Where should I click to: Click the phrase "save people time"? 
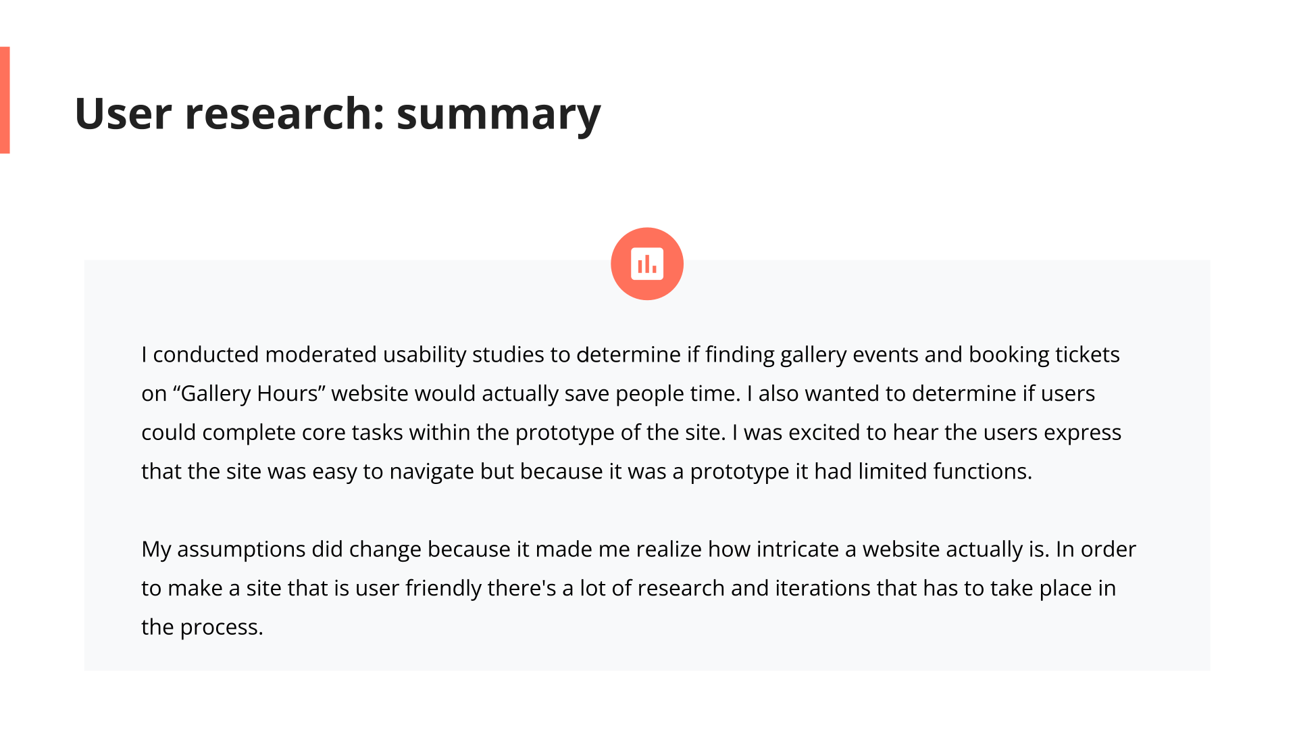651,393
